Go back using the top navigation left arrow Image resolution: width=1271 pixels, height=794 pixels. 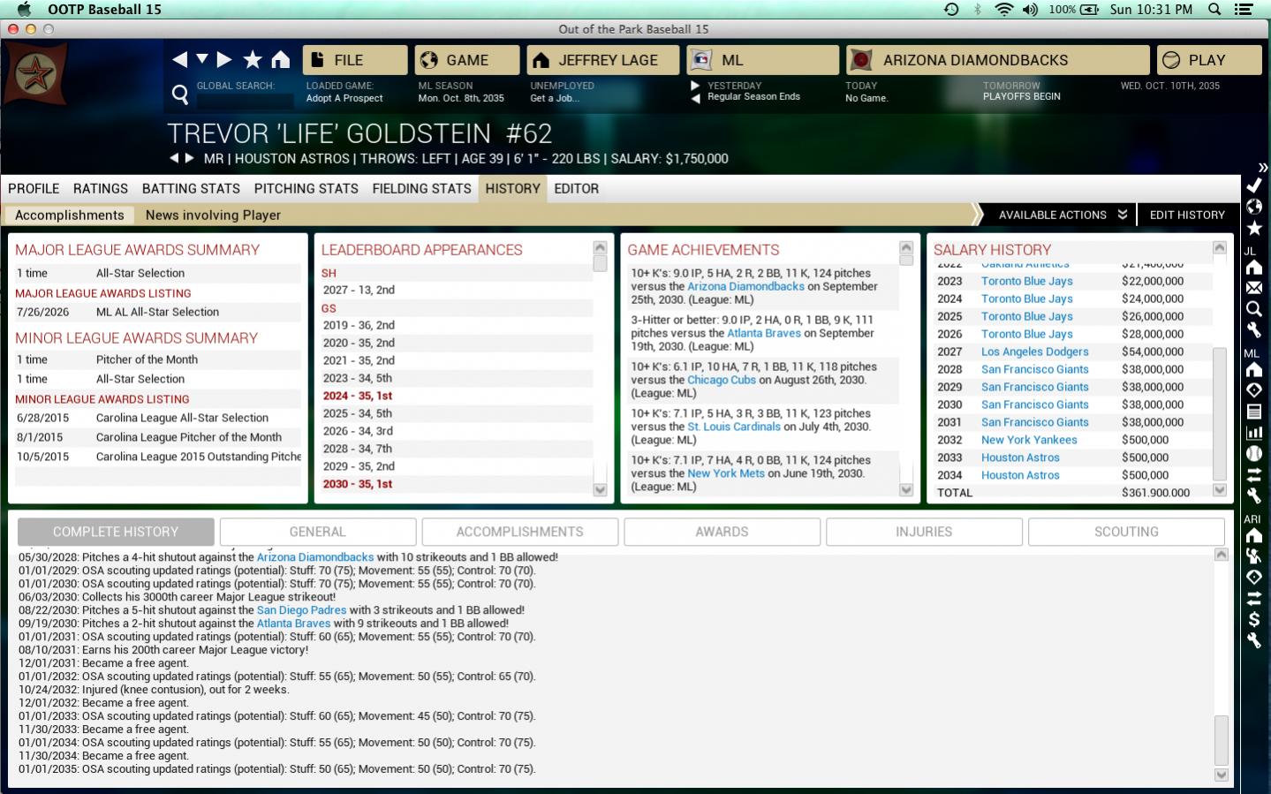(180, 59)
